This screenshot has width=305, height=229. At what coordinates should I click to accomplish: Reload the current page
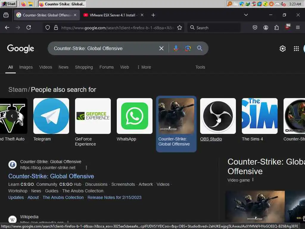pyautogui.click(x=29, y=28)
